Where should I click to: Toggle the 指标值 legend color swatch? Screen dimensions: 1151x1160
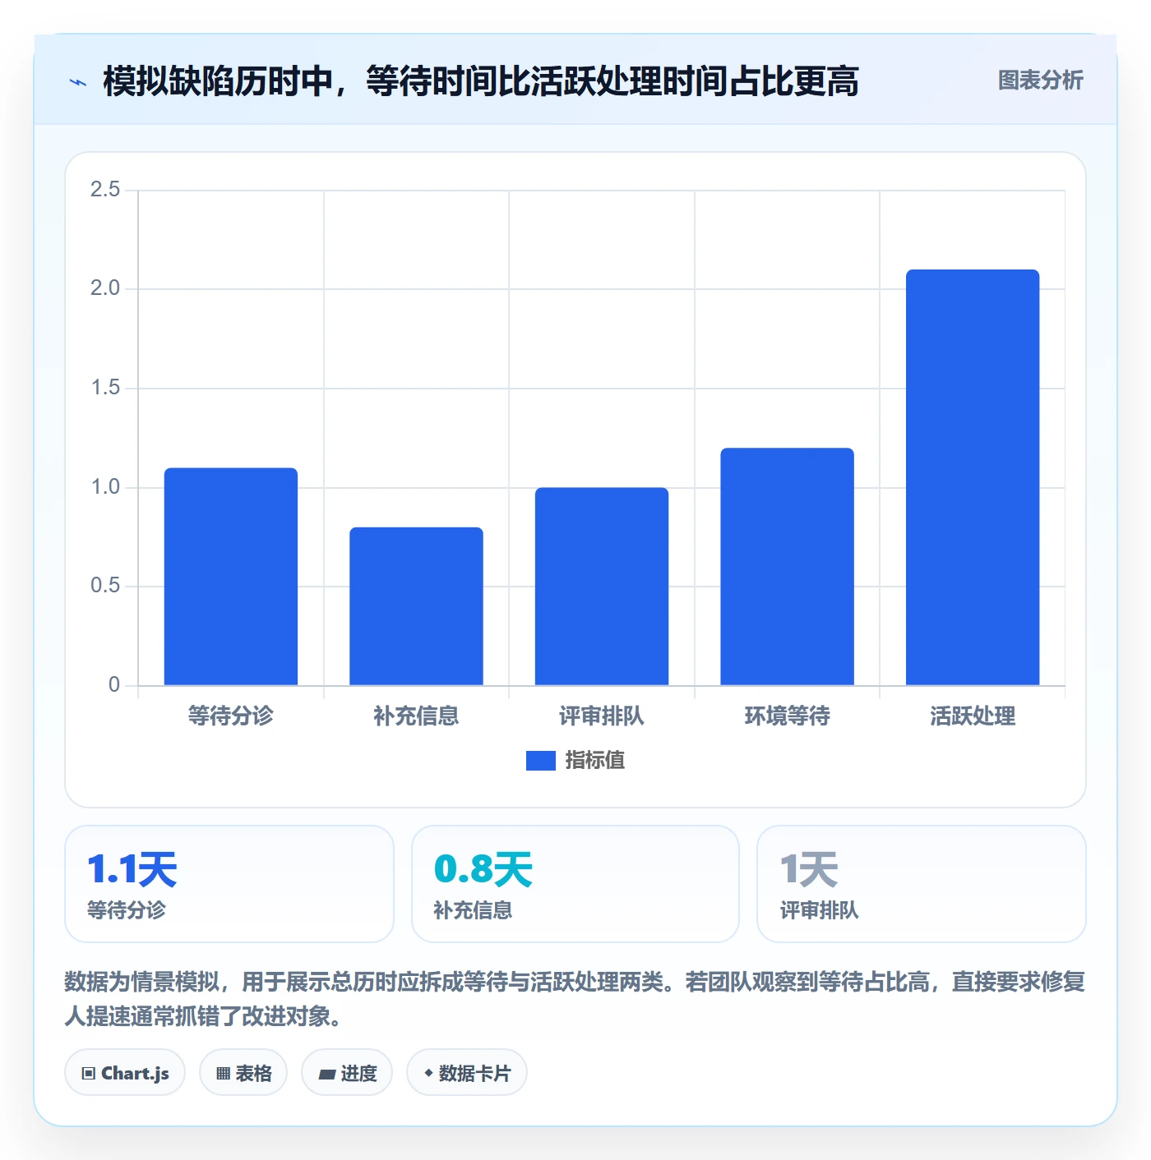point(540,761)
